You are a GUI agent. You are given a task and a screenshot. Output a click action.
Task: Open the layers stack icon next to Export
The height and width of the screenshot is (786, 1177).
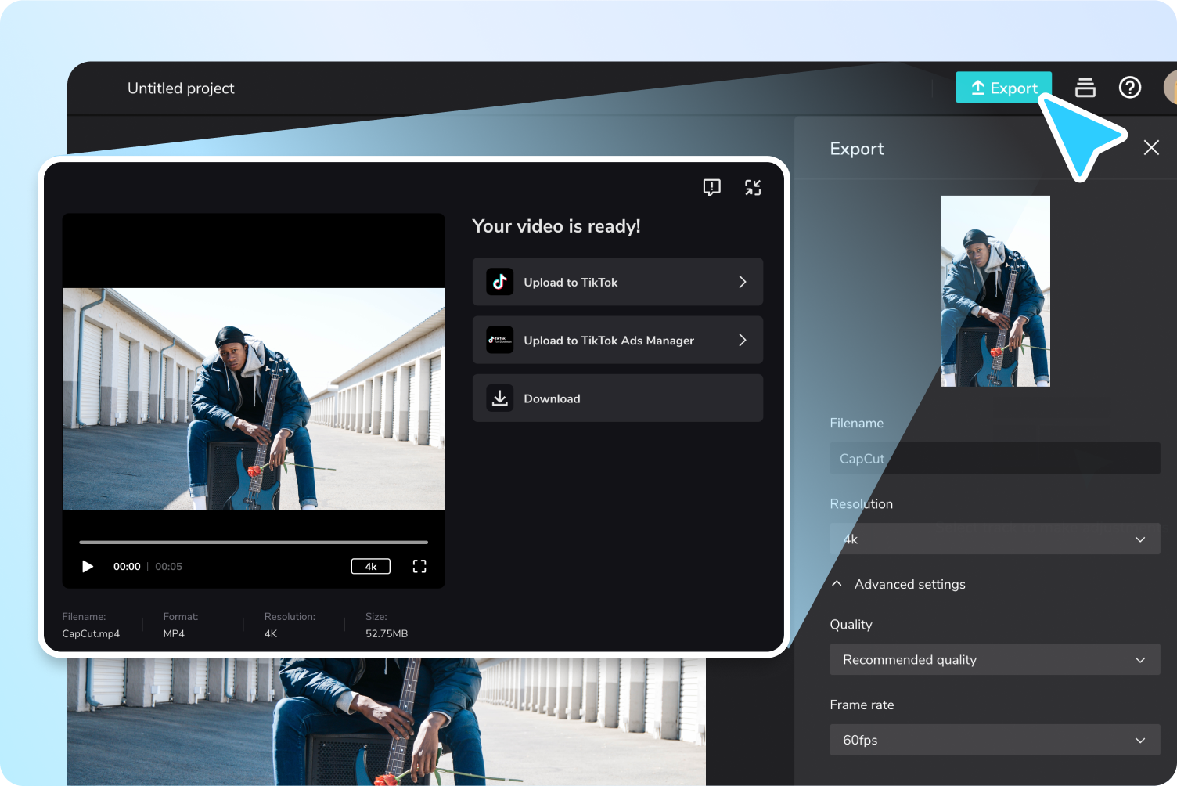click(x=1085, y=88)
